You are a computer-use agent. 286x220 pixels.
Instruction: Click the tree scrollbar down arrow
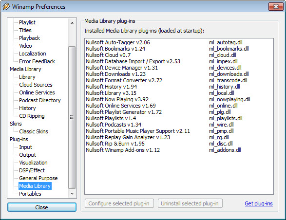72,194
